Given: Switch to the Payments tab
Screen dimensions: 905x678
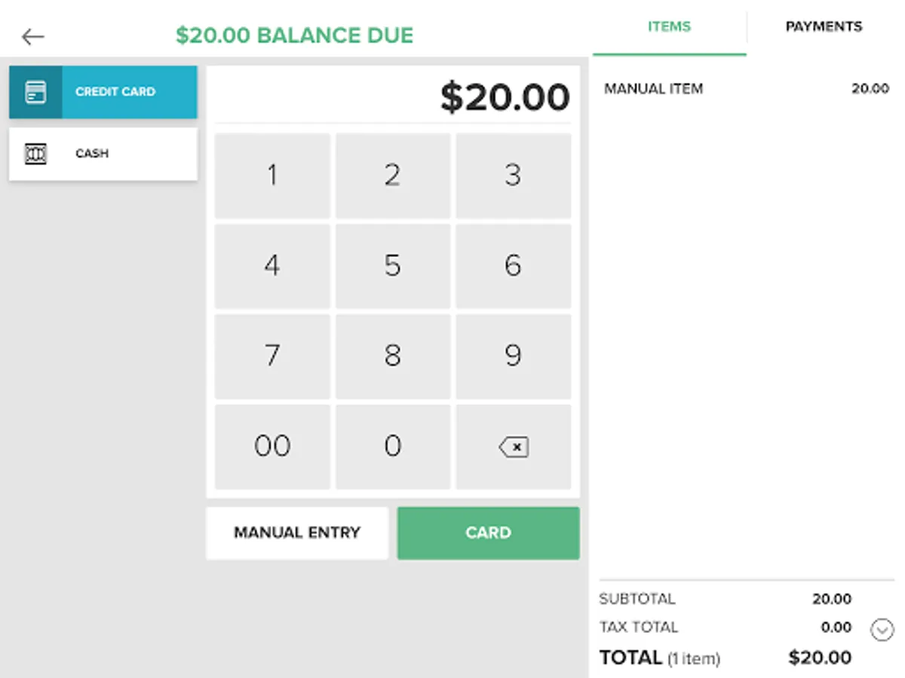Looking at the screenshot, I should click(x=824, y=27).
